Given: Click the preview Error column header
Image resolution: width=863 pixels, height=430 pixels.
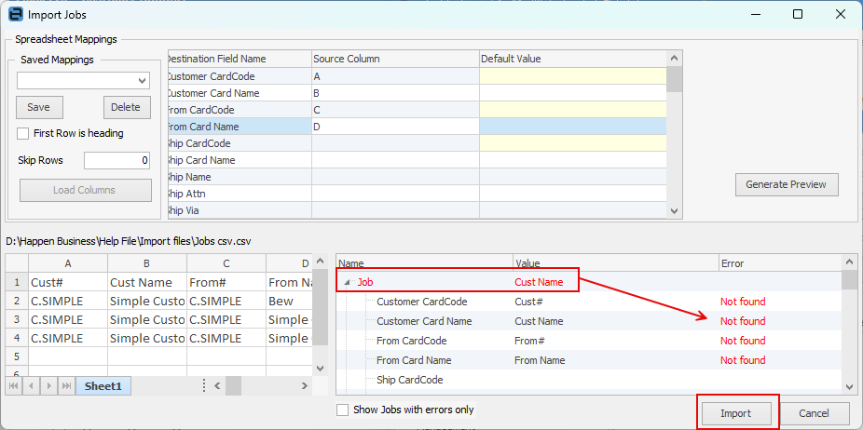Looking at the screenshot, I should 779,263.
